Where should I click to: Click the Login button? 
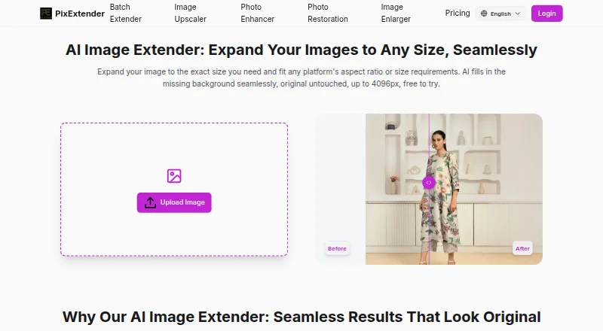[x=547, y=14]
